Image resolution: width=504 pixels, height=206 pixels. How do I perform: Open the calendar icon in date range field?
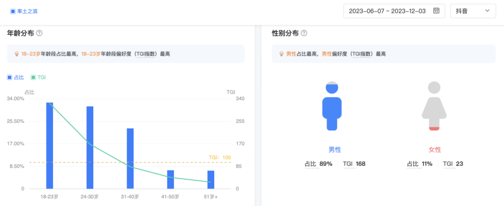coord(436,11)
